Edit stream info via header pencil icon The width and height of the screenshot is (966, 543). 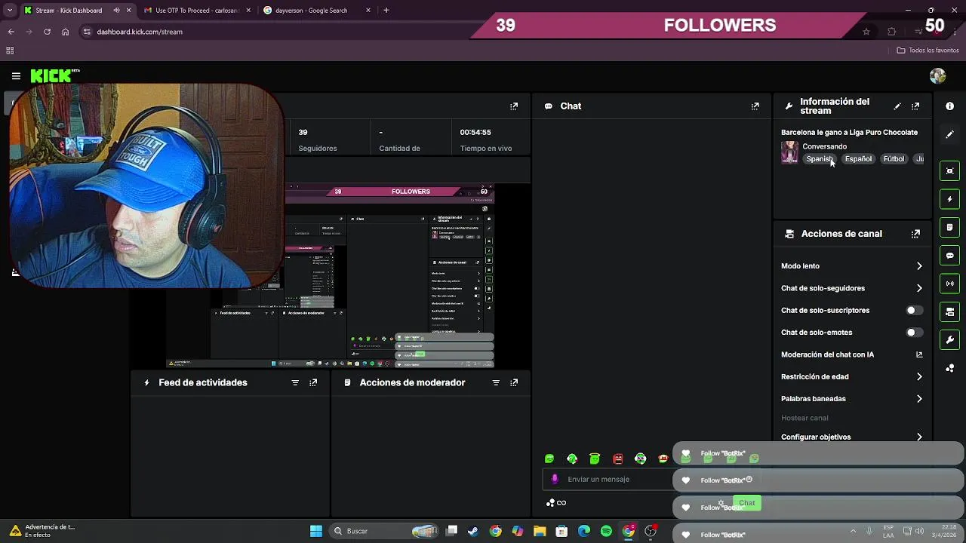[897, 106]
